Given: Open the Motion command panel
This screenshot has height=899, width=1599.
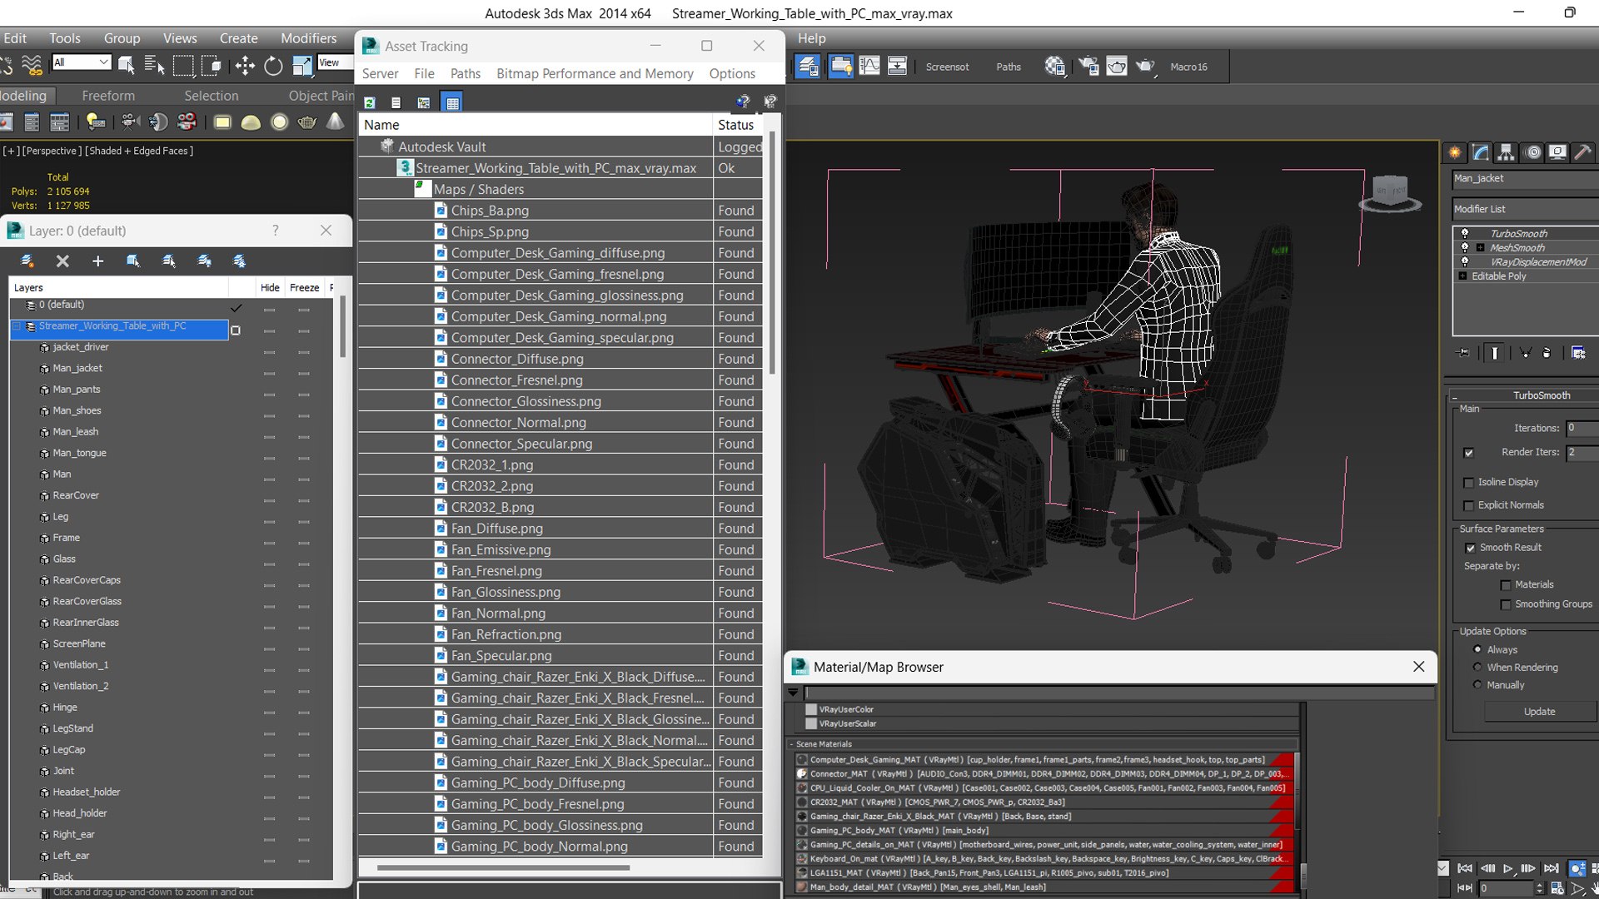Looking at the screenshot, I should pos(1532,152).
